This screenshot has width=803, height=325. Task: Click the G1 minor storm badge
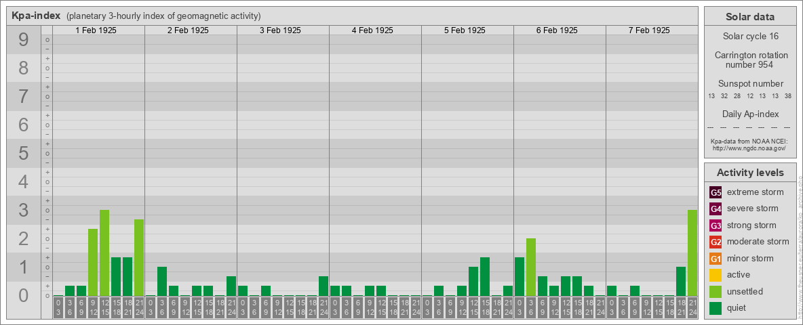[716, 259]
